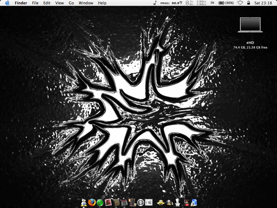Click the penguin Finder icon in dock

[84, 202]
